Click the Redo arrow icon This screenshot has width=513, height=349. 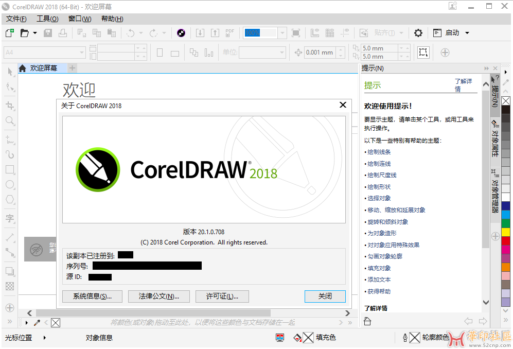(153, 33)
